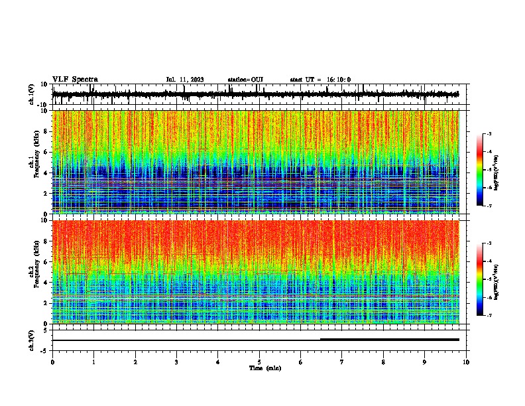525x406 pixels.
Task: Click the 'ch.1(V)' waveform axis label
Action: [x=32, y=94]
